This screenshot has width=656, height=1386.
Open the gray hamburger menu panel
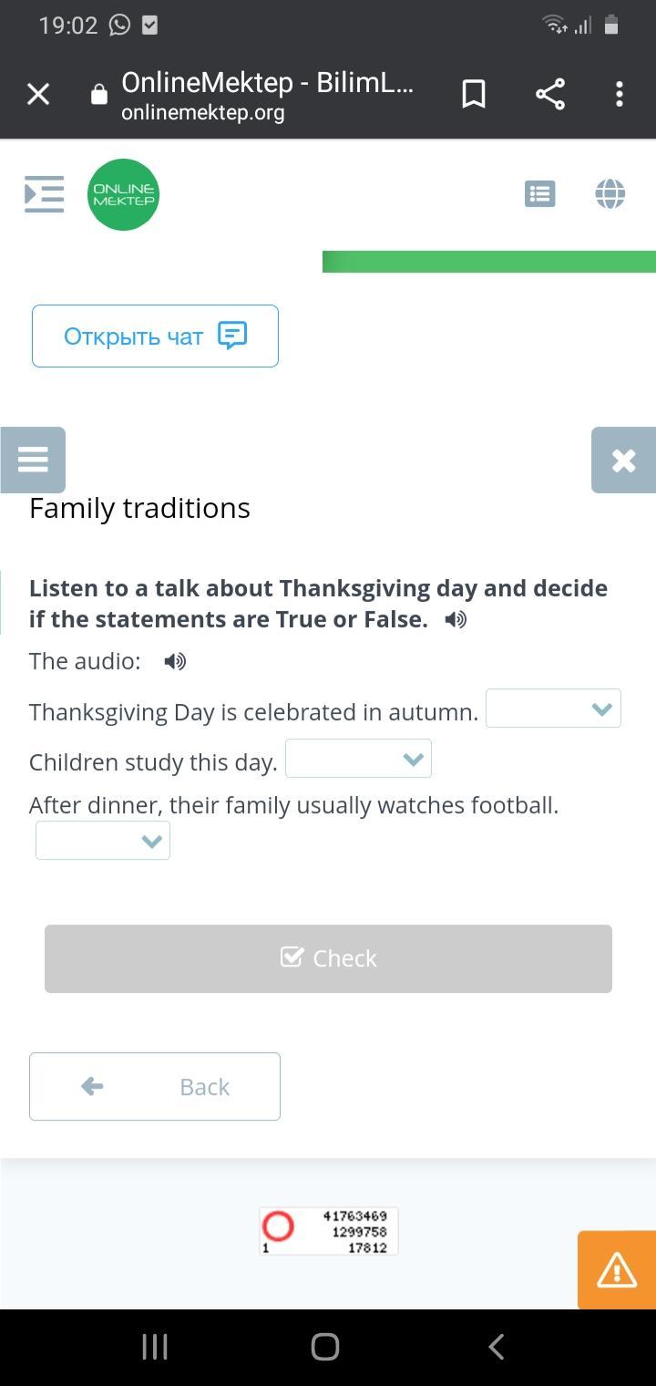33,460
